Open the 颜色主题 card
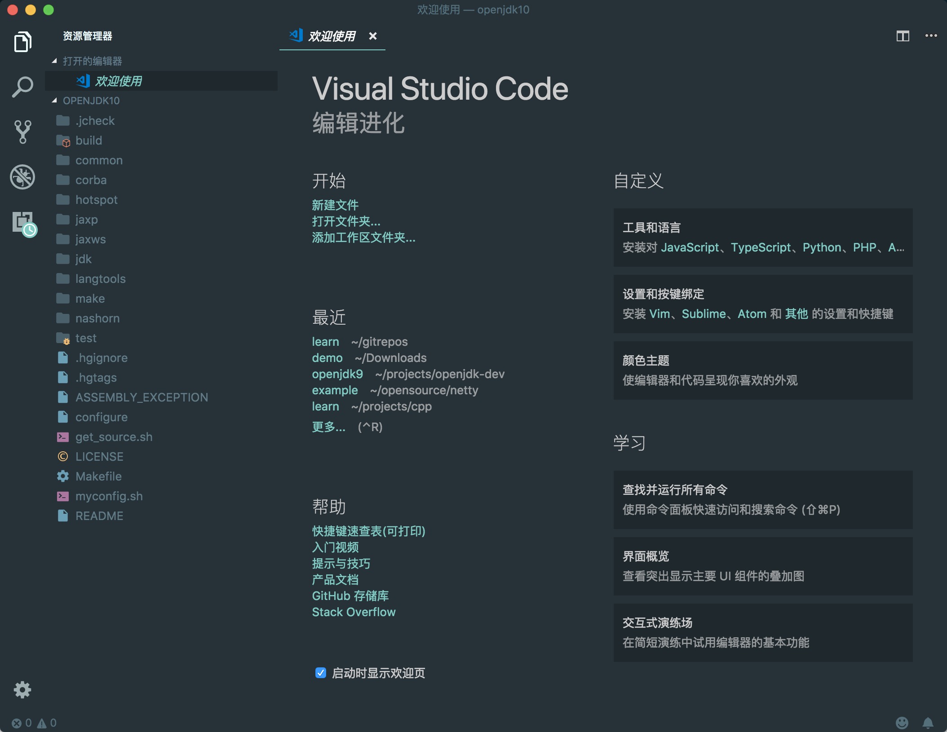 tap(763, 370)
